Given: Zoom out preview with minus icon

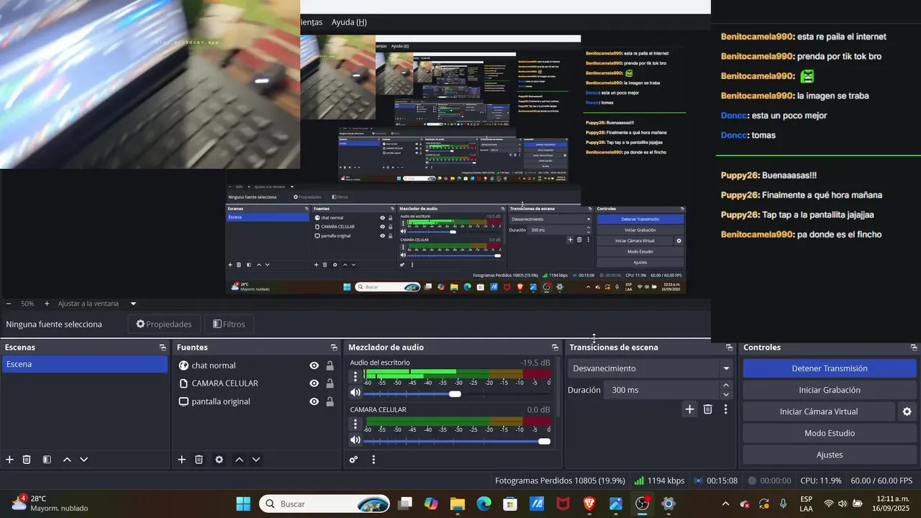Looking at the screenshot, I should tap(8, 304).
